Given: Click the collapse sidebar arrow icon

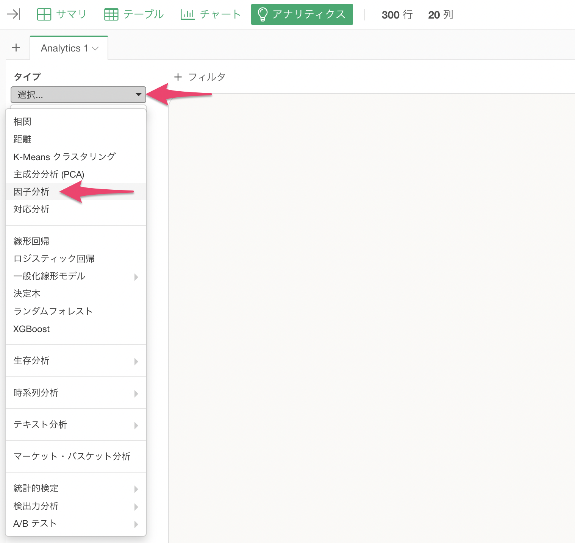Looking at the screenshot, I should 14,15.
